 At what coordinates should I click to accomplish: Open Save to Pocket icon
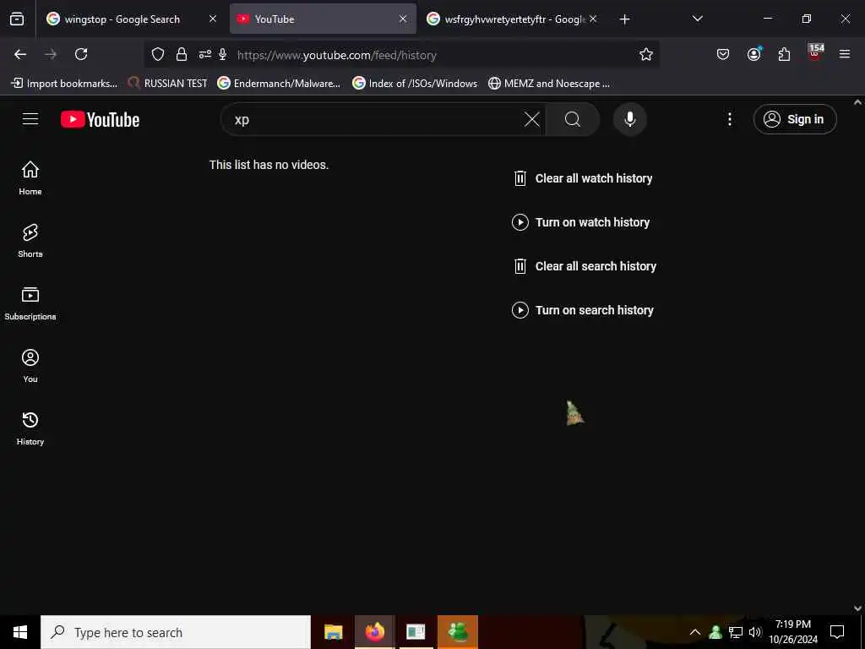coord(723,54)
